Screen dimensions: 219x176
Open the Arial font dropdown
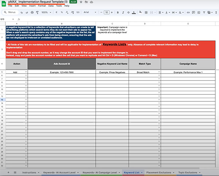coord(90,12)
